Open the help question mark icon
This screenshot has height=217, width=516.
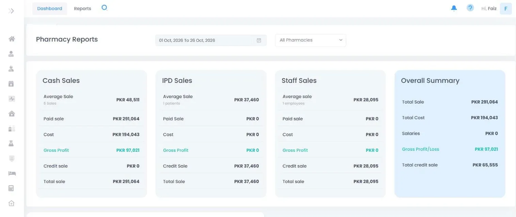coord(470,8)
